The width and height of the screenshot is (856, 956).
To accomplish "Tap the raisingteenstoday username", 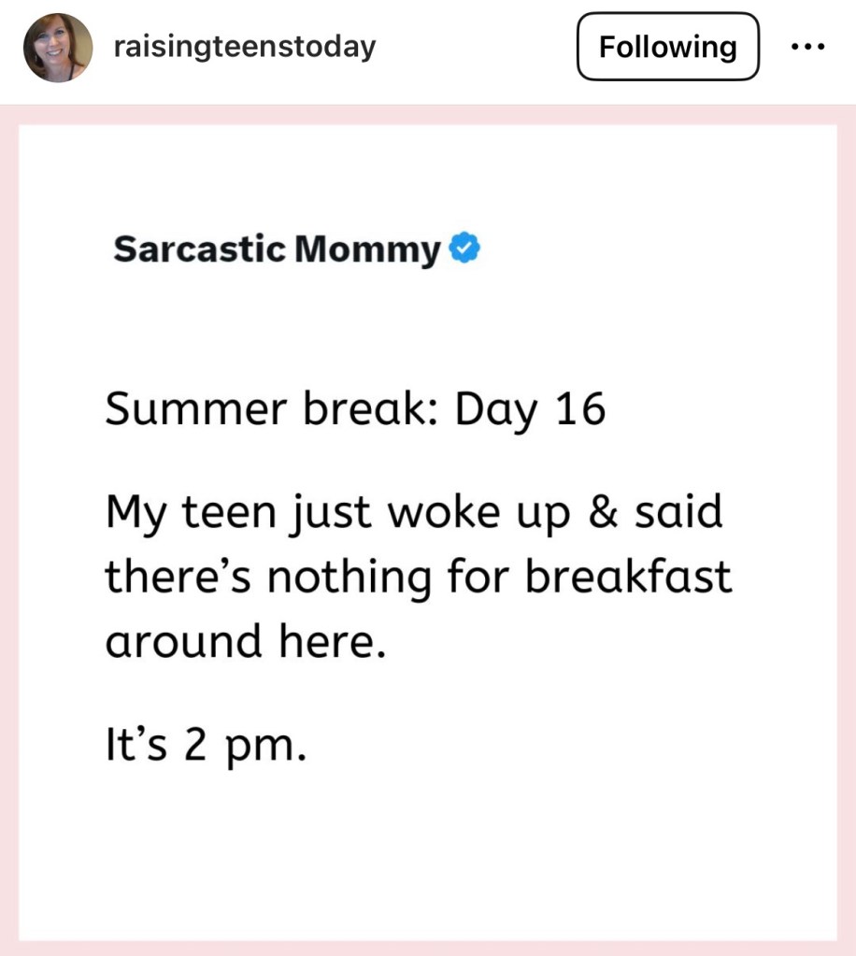I will tap(244, 47).
